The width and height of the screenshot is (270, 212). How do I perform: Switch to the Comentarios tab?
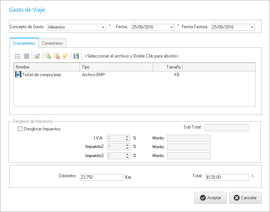[x=52, y=43]
